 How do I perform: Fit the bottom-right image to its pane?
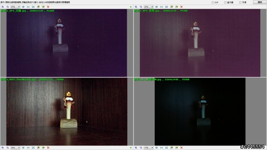[166, 147]
